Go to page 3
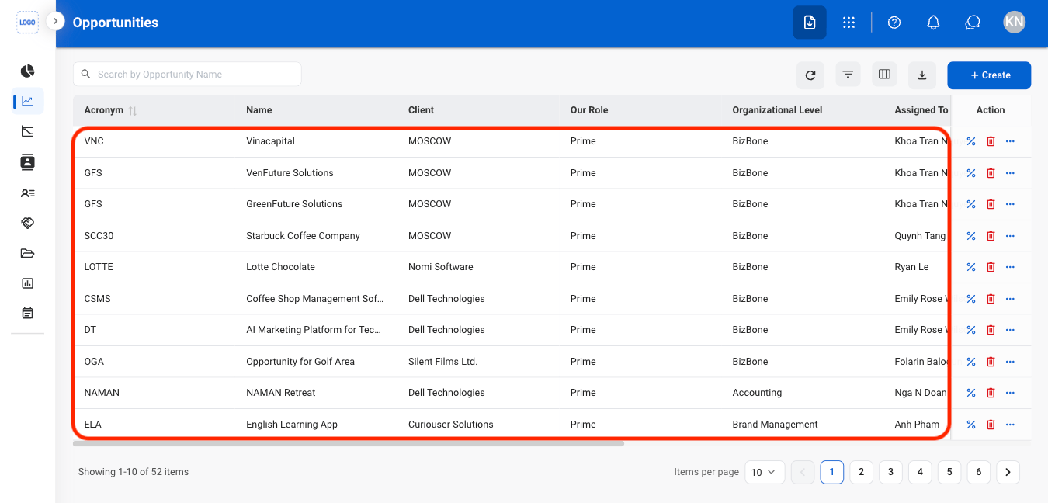Screen dimensions: 1048x503 tap(890, 472)
